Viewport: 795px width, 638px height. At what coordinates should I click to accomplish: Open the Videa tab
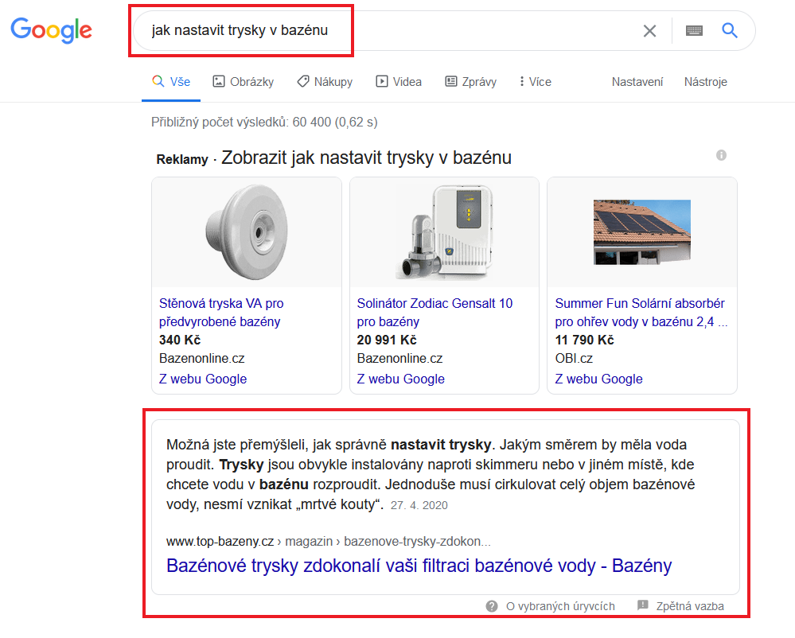pyautogui.click(x=399, y=82)
